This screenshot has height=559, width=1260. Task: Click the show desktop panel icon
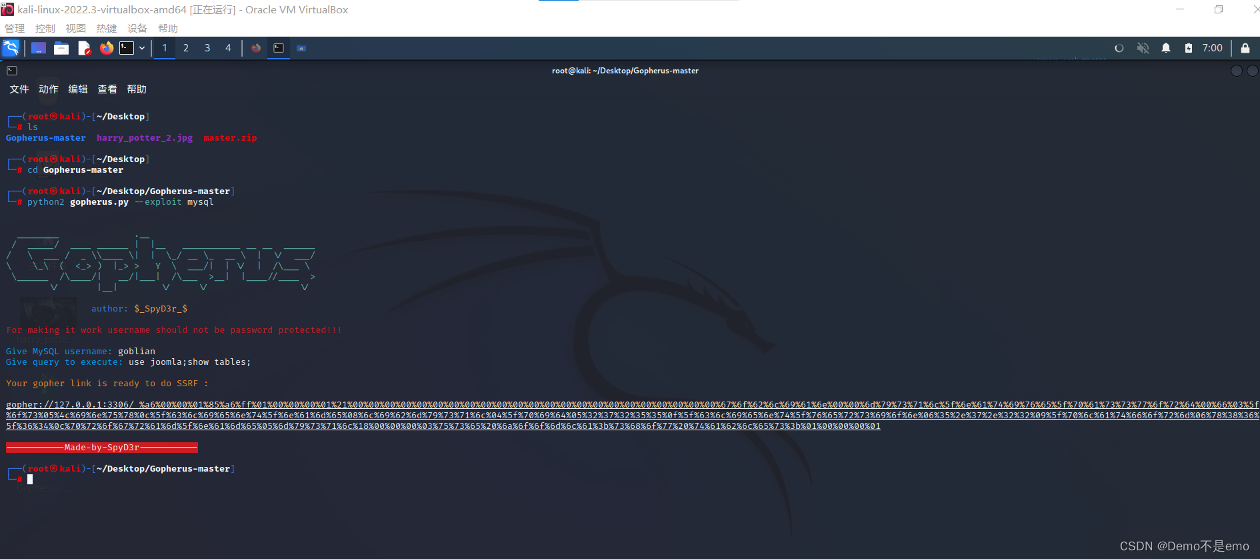pyautogui.click(x=39, y=48)
